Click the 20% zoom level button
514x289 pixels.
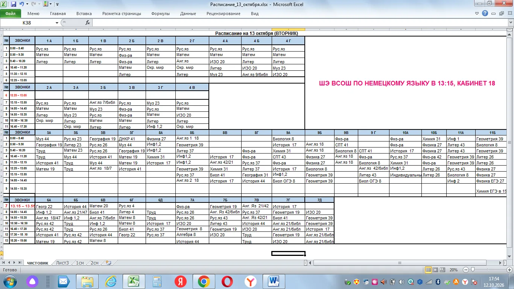pyautogui.click(x=454, y=270)
